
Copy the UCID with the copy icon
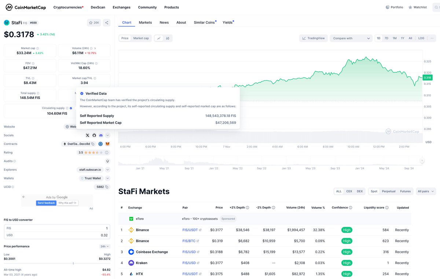pos(107,187)
